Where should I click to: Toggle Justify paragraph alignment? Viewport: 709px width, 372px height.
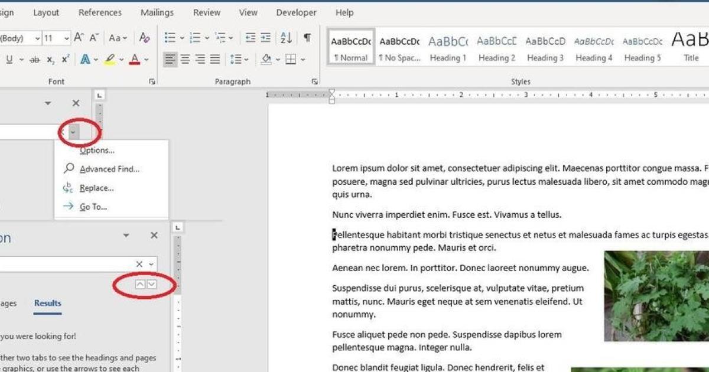point(214,58)
